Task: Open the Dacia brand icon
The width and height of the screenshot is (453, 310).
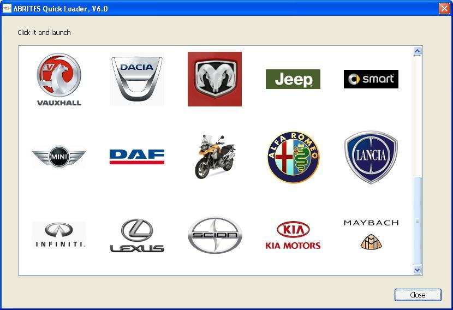Action: [137, 79]
